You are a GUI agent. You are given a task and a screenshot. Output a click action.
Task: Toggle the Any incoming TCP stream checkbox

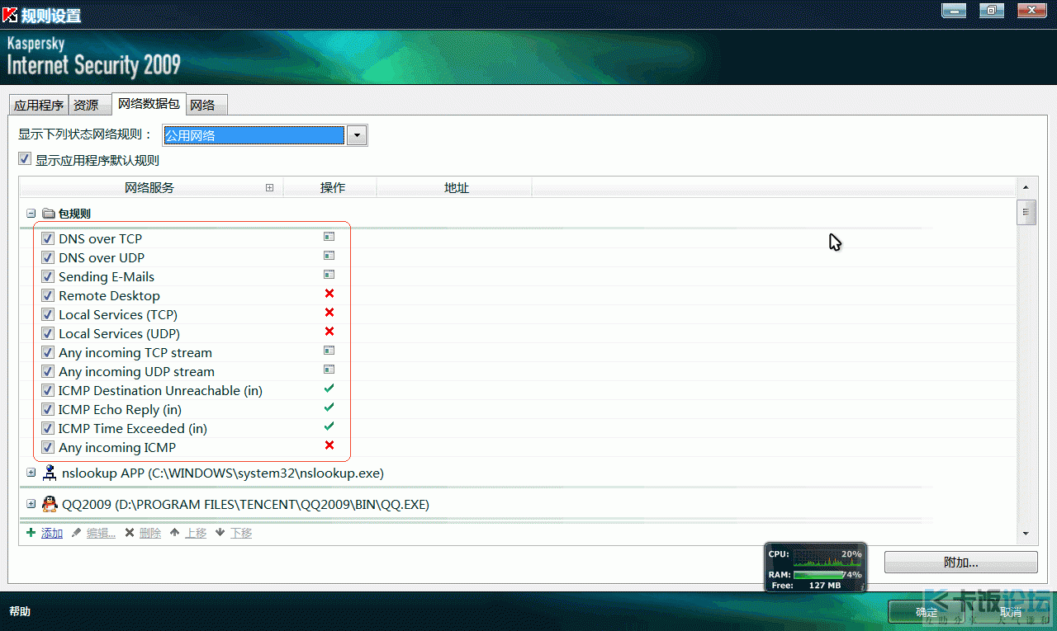[x=48, y=352]
